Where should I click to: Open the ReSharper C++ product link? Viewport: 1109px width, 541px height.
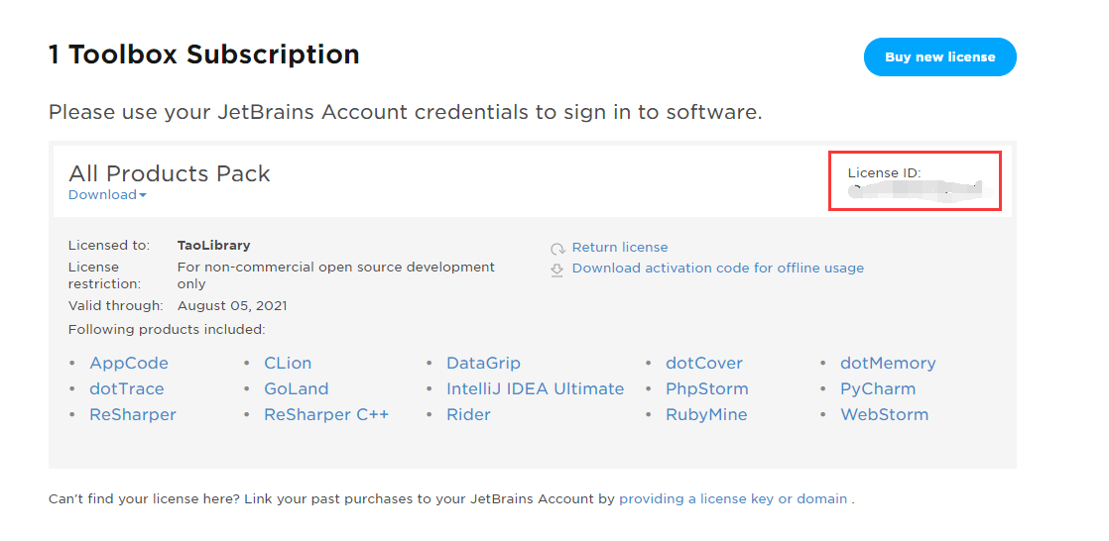[x=326, y=414]
